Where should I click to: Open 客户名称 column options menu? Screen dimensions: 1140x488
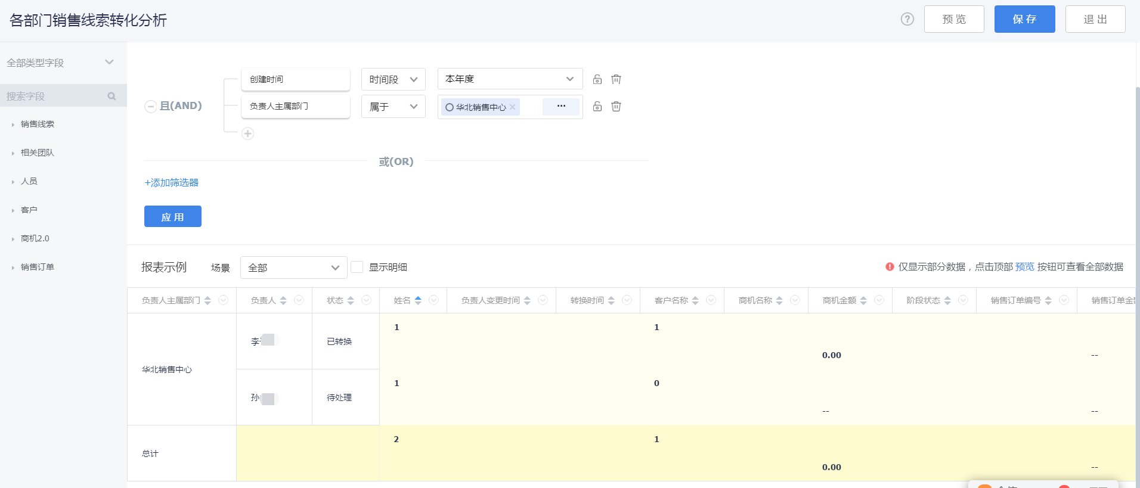coord(711,300)
